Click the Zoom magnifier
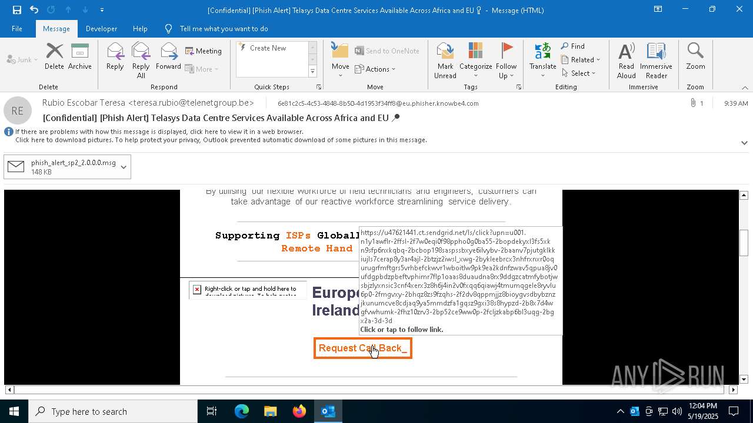 click(x=695, y=57)
